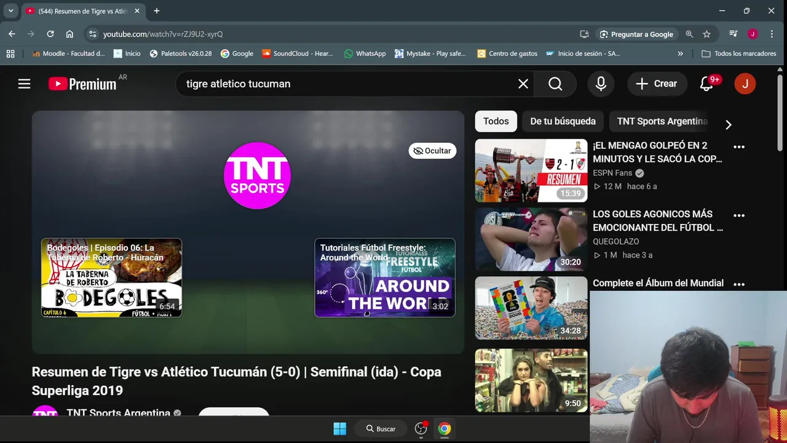This screenshot has height=443, width=787.
Task: Open options for Complete el Álbum video
Action: coord(739,284)
